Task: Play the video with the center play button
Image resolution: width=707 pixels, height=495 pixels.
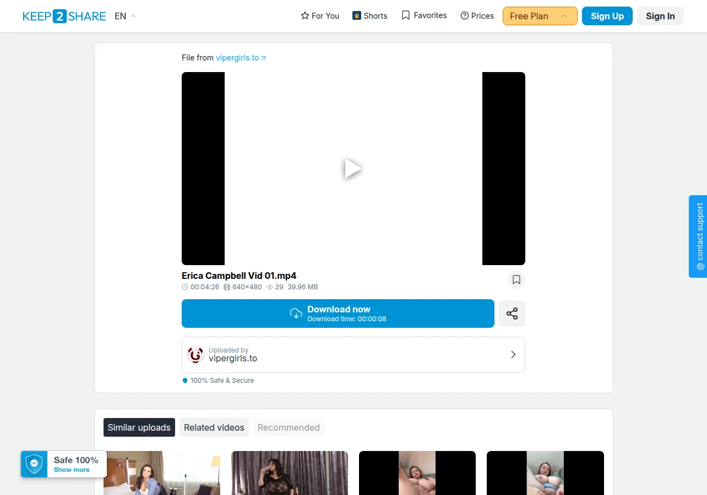Action: point(353,168)
